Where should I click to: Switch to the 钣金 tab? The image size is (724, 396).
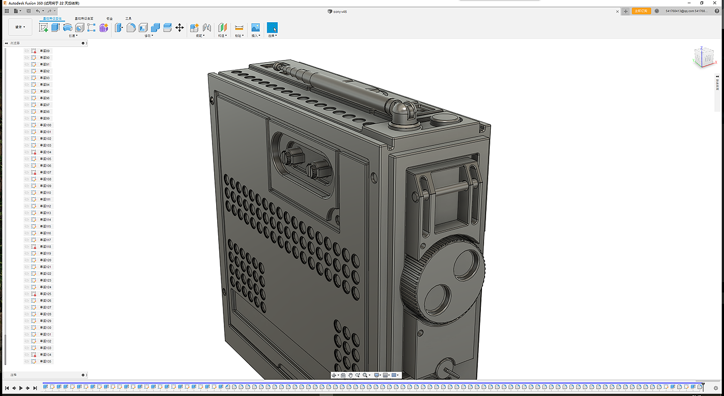(110, 18)
